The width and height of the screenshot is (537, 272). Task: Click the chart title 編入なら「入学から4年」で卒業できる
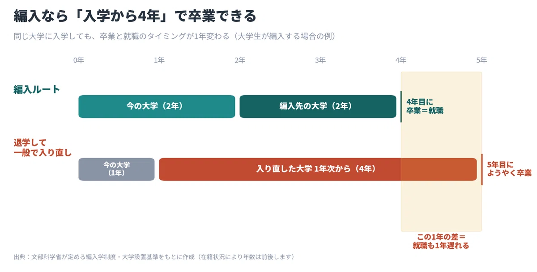pos(135,16)
